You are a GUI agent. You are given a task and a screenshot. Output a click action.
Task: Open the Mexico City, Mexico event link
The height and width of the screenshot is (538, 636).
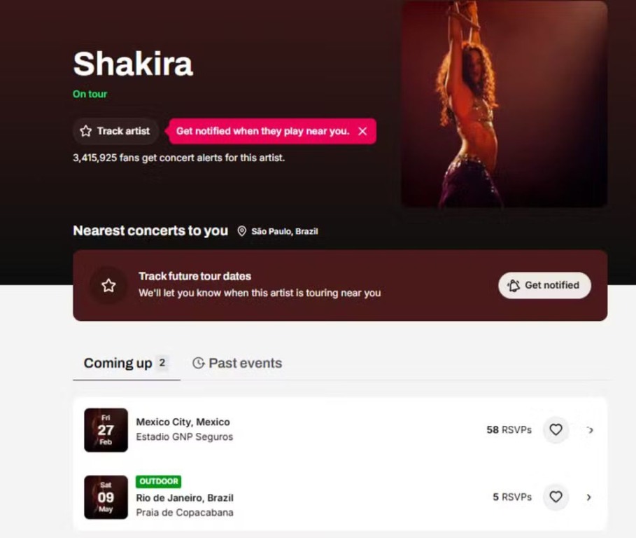pos(183,422)
